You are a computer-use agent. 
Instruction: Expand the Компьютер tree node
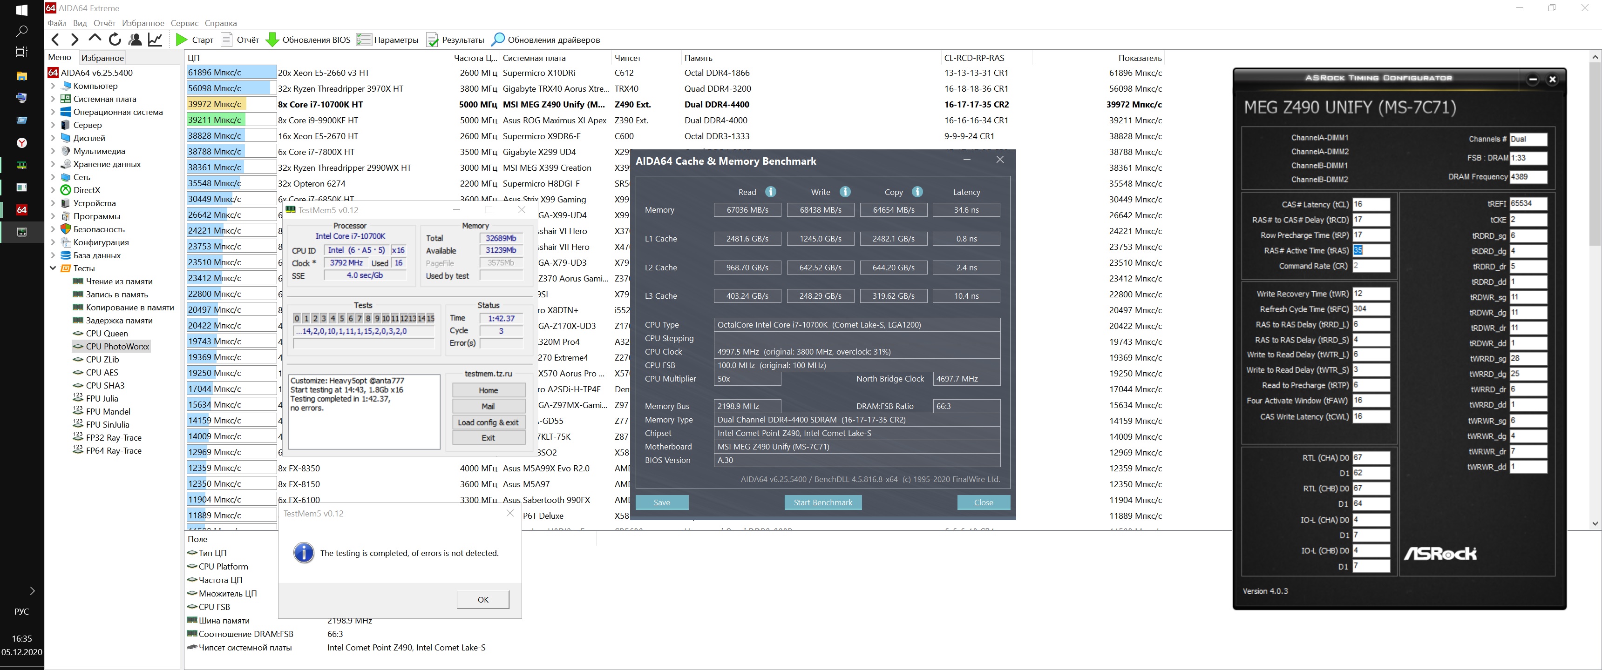pos(53,86)
